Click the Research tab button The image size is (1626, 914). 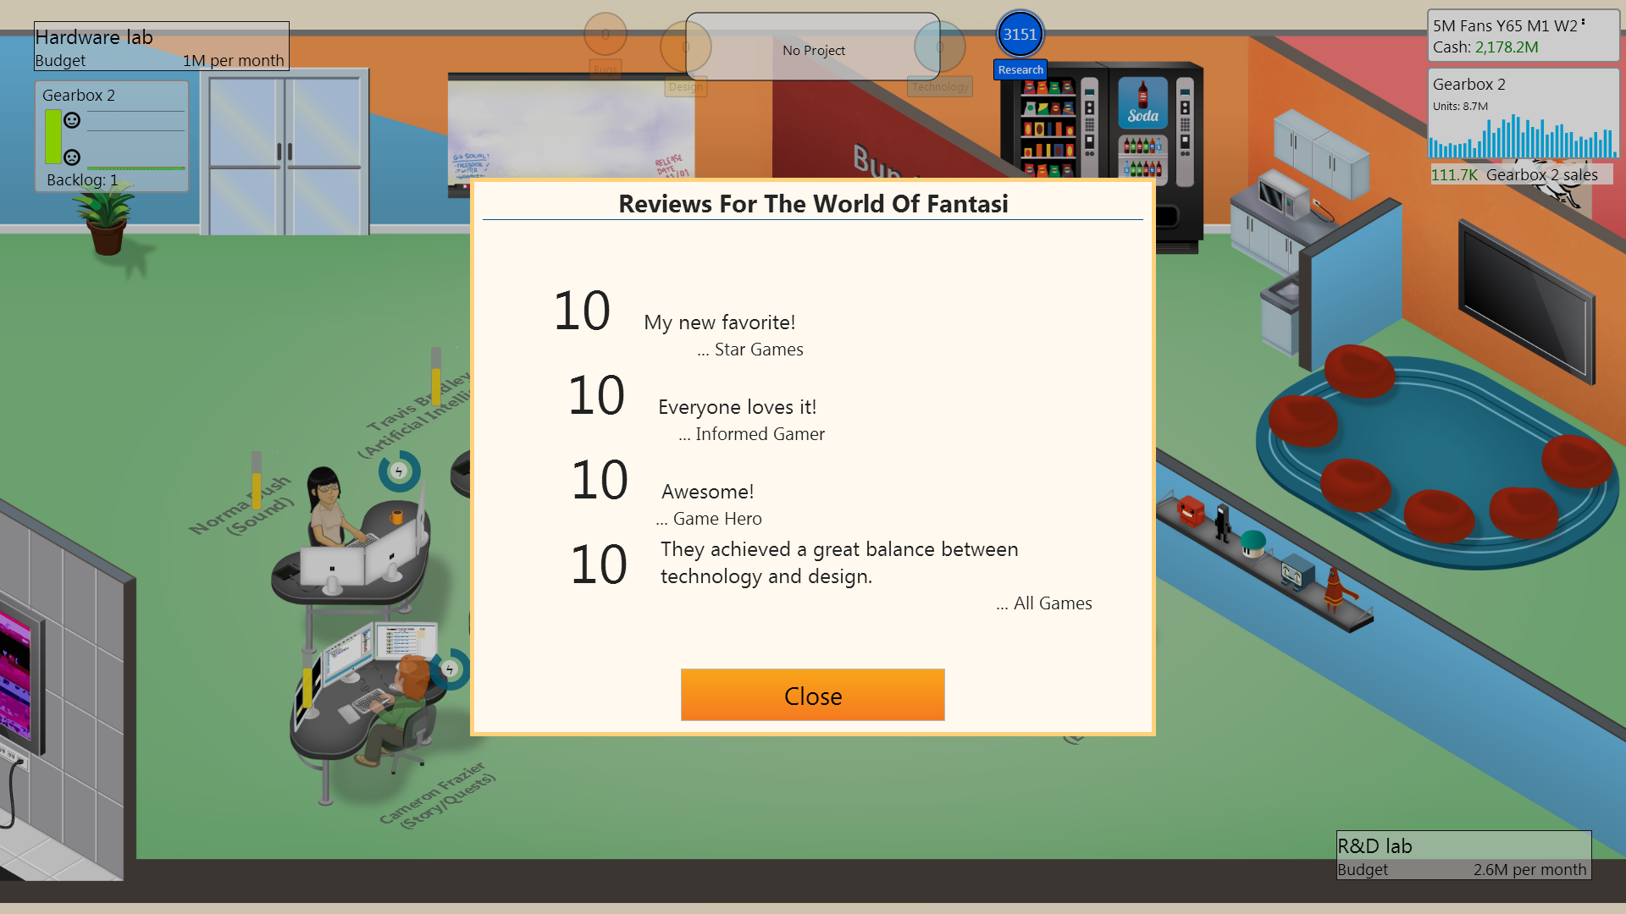tap(1017, 69)
